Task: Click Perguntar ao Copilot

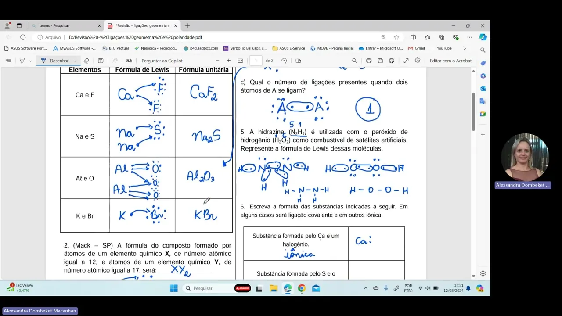Action: coord(162,61)
